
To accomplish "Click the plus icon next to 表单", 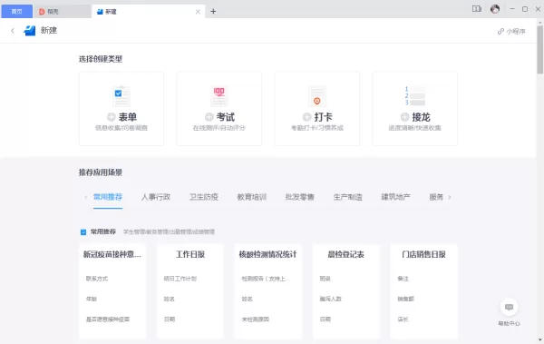I will click(x=111, y=117).
